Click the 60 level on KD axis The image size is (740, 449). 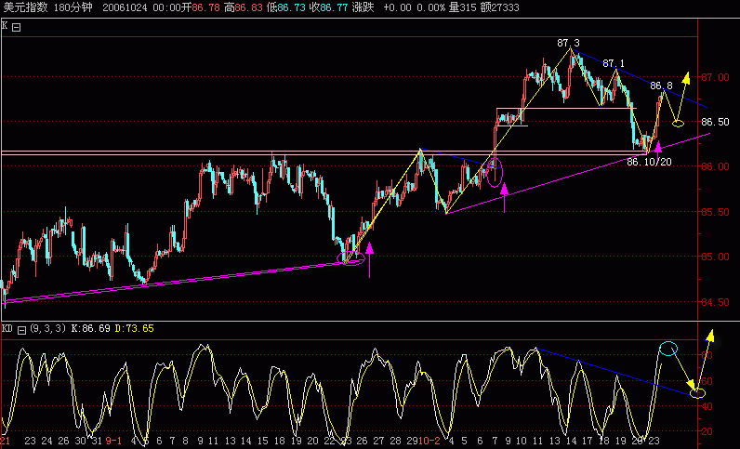coord(707,381)
